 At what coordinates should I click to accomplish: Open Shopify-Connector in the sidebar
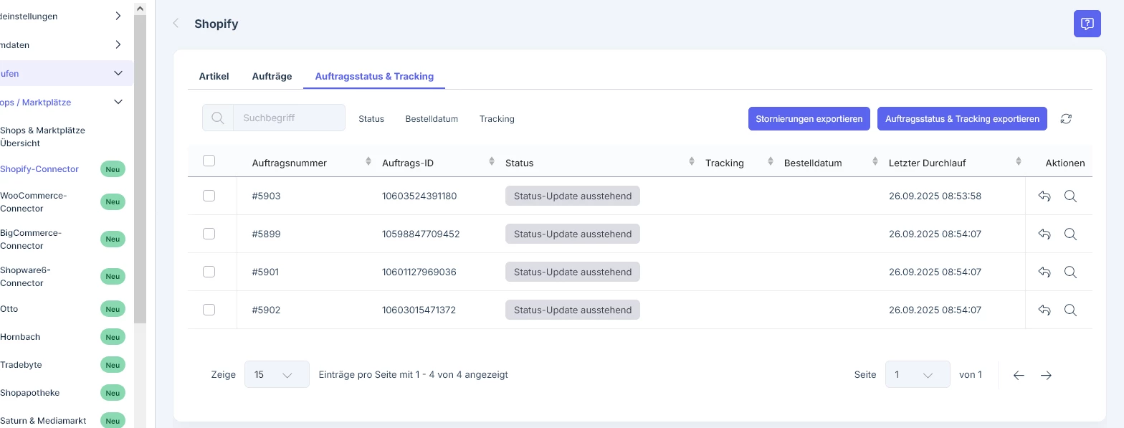(x=39, y=169)
